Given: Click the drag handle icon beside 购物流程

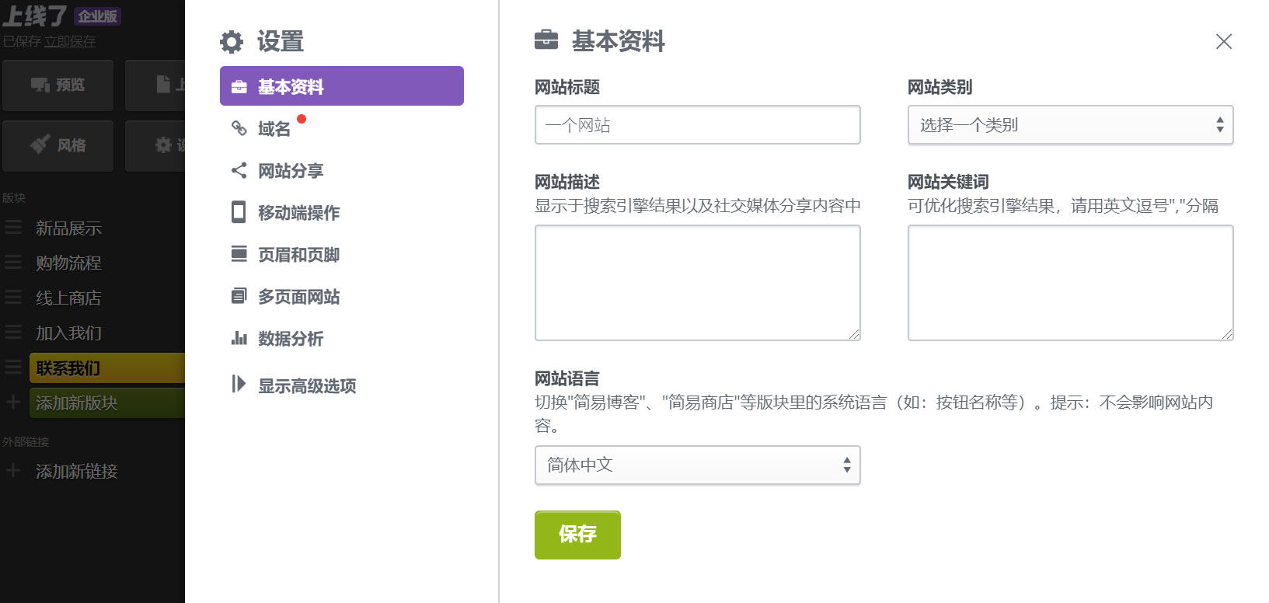Looking at the screenshot, I should tap(13, 263).
